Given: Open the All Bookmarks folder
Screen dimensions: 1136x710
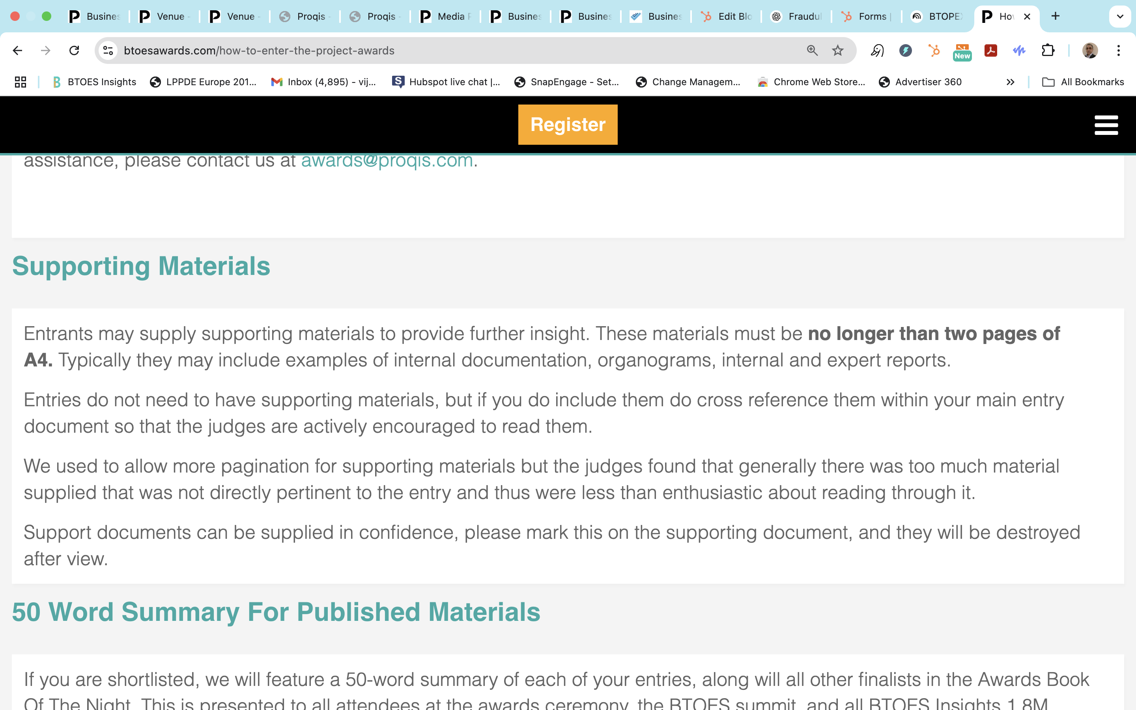Looking at the screenshot, I should pos(1083,82).
